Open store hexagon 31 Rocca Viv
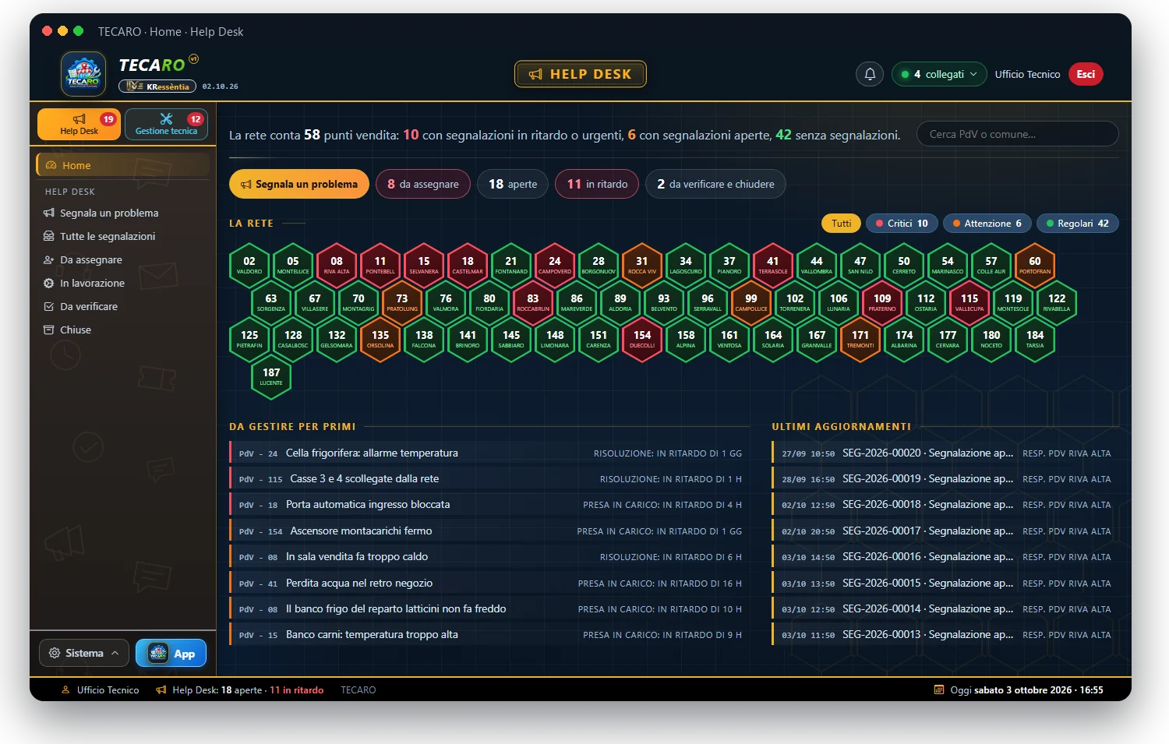Image resolution: width=1169 pixels, height=744 pixels. click(642, 265)
